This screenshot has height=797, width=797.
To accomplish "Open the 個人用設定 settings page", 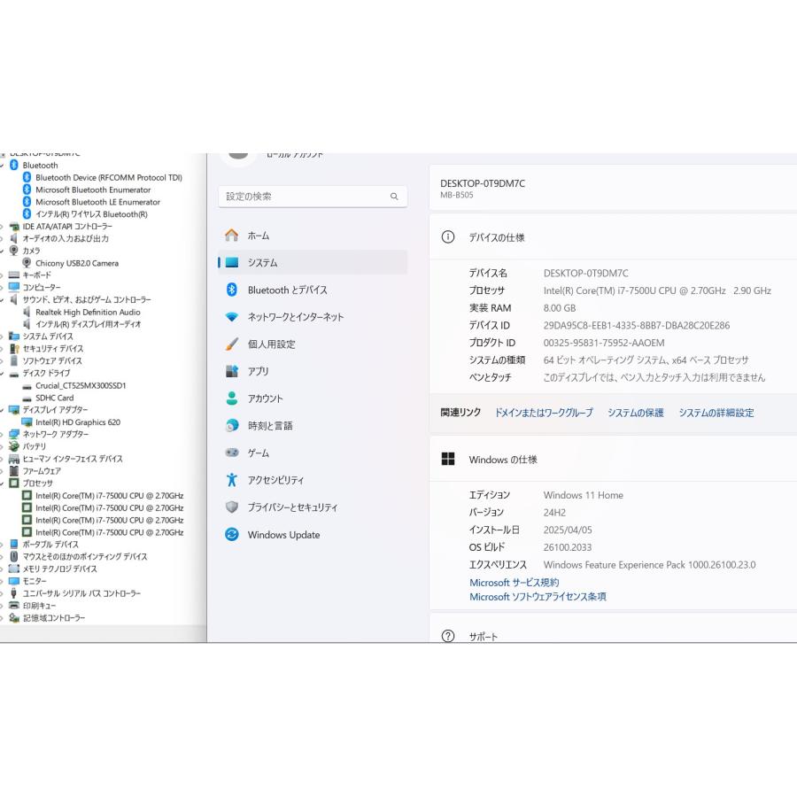I will pyautogui.click(x=271, y=344).
